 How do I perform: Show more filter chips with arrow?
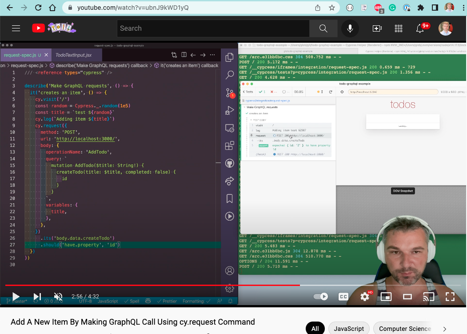click(445, 329)
